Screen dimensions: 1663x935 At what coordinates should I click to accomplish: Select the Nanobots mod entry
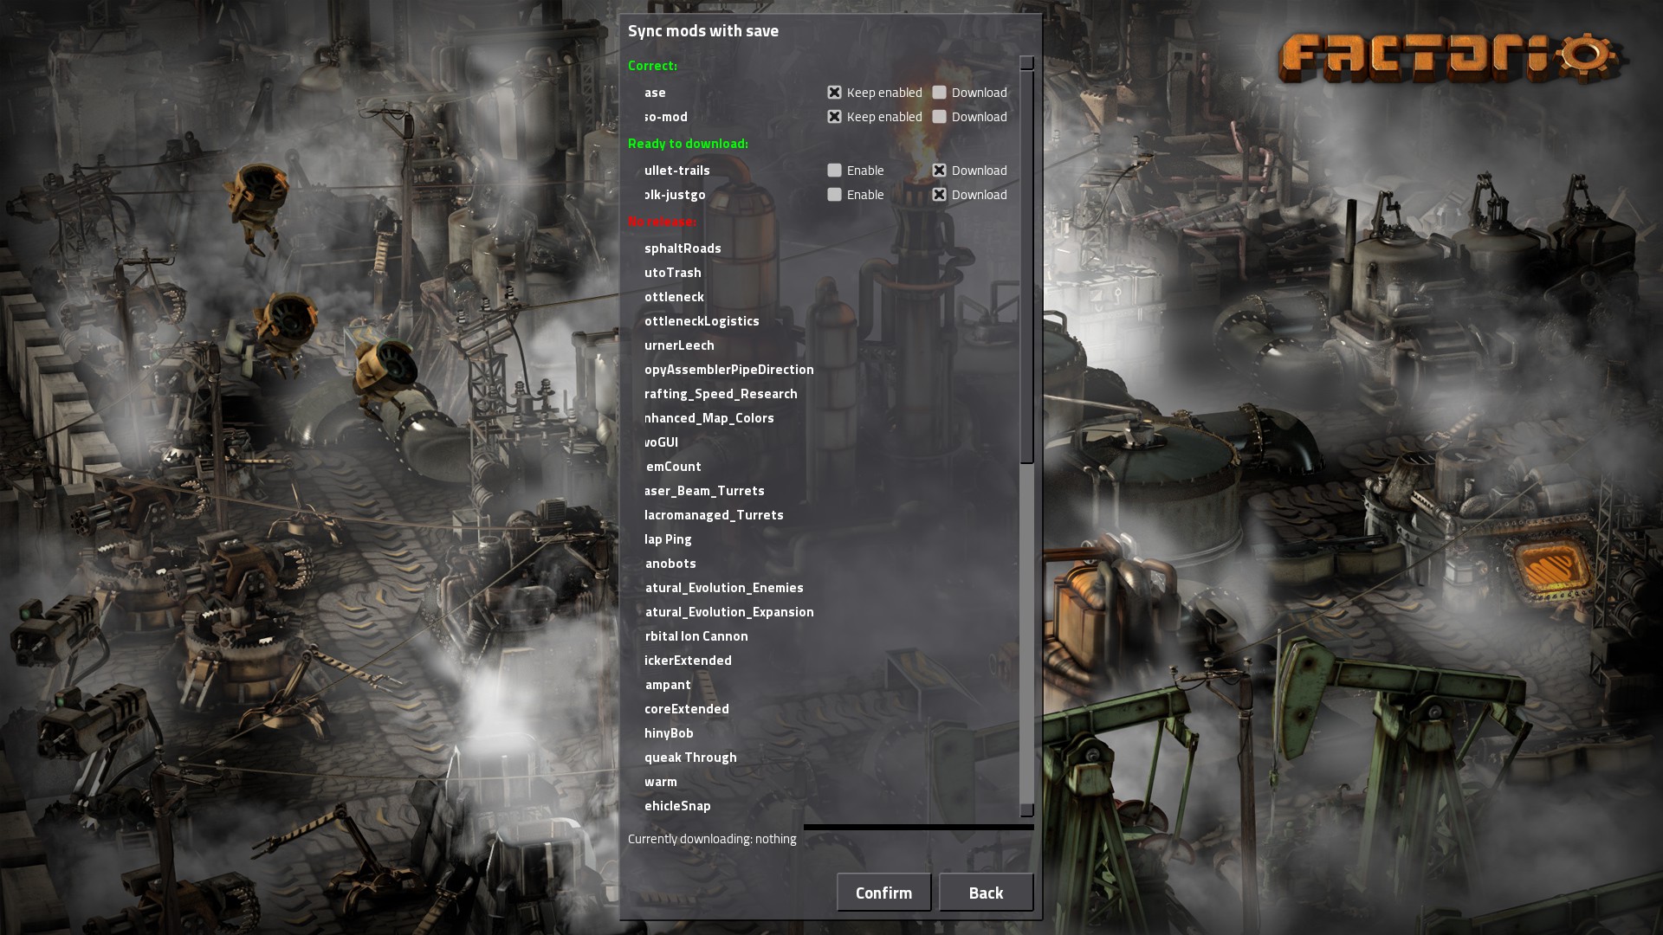tap(670, 564)
